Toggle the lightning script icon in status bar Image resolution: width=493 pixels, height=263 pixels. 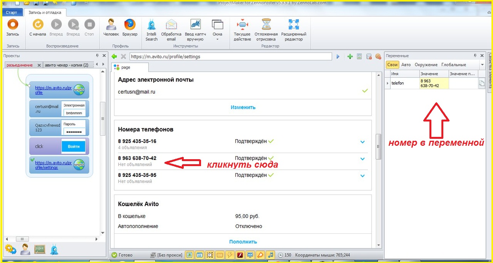point(230,255)
